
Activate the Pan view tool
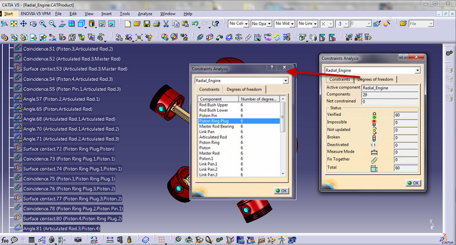(x=23, y=24)
